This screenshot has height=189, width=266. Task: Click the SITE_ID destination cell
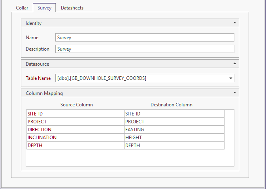click(174, 114)
